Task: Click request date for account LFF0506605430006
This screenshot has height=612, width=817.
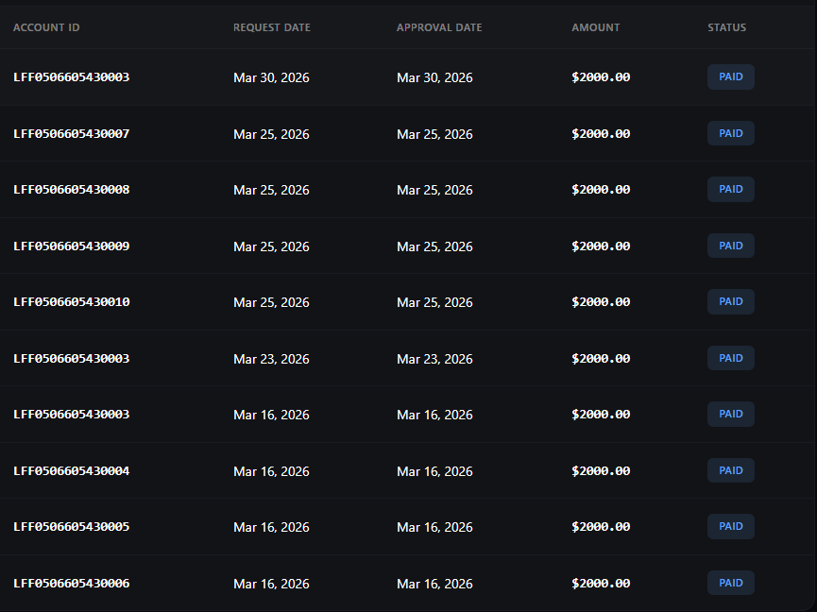Action: (x=271, y=584)
